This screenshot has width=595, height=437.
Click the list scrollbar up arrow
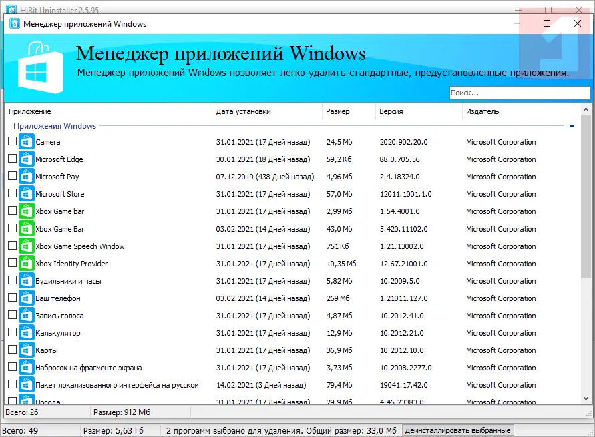[x=586, y=109]
